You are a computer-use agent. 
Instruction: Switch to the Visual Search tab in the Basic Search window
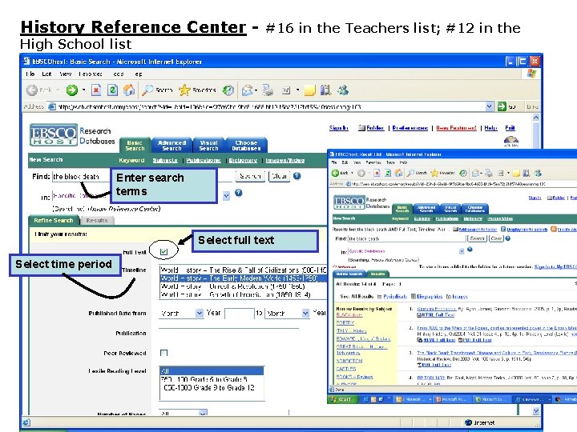pos(208,146)
